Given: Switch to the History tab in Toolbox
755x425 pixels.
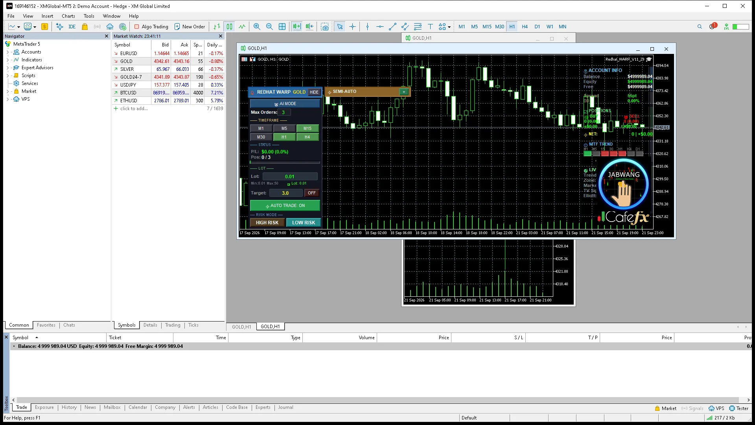Looking at the screenshot, I should [x=69, y=407].
